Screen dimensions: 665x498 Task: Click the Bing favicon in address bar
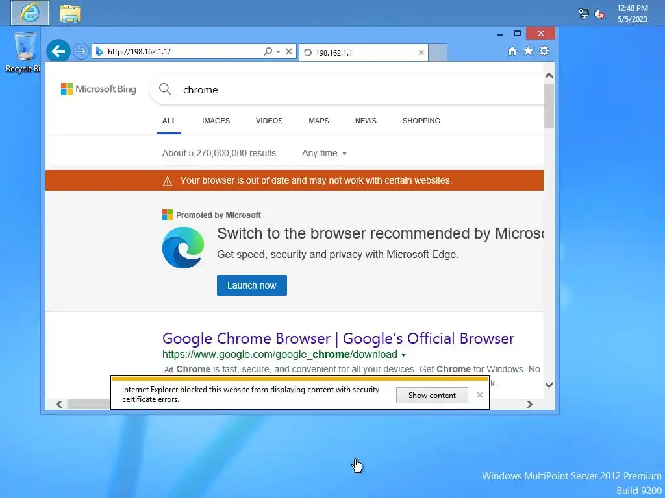(x=99, y=52)
